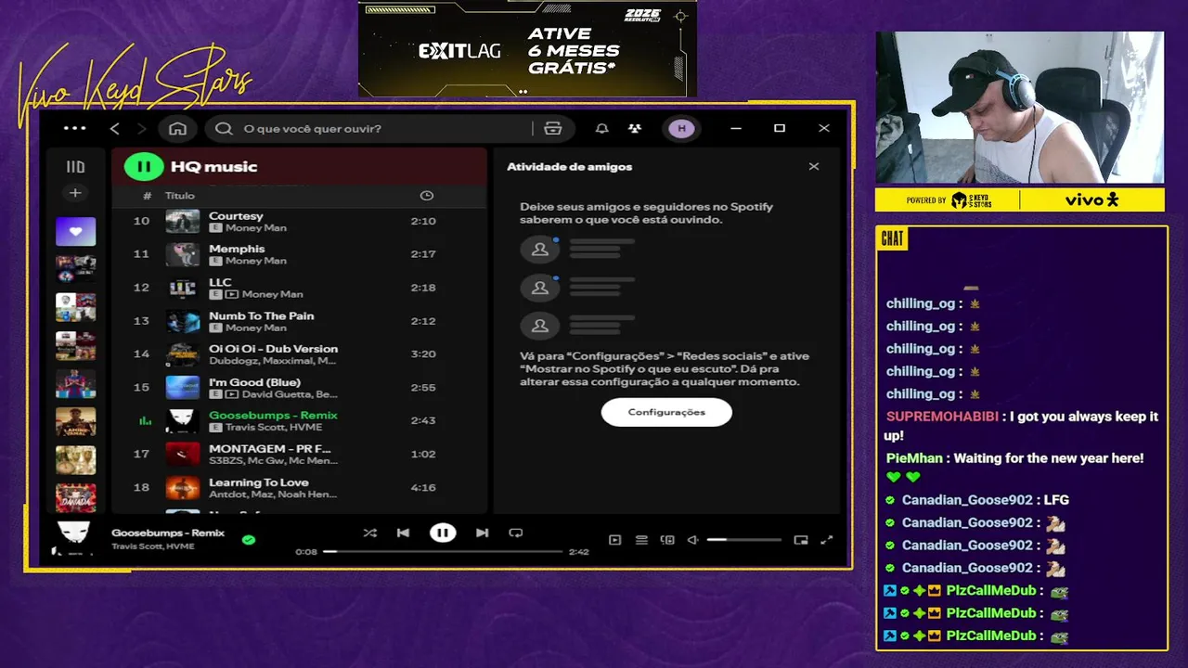
Task: Click the equalizer playing icon on Goosebumps row
Action: pos(145,421)
